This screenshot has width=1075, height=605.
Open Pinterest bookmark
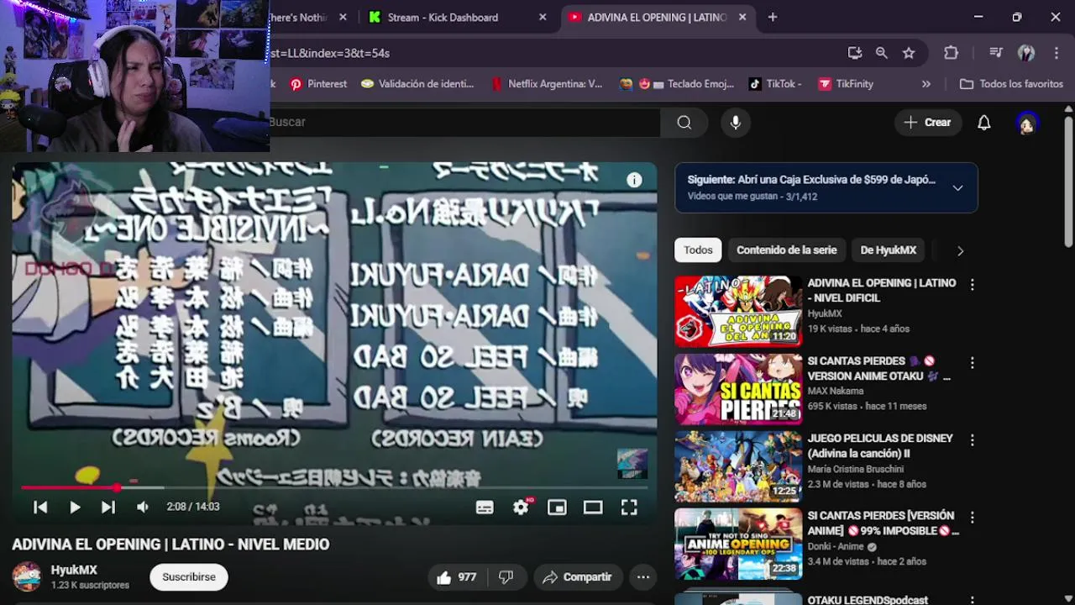[318, 84]
